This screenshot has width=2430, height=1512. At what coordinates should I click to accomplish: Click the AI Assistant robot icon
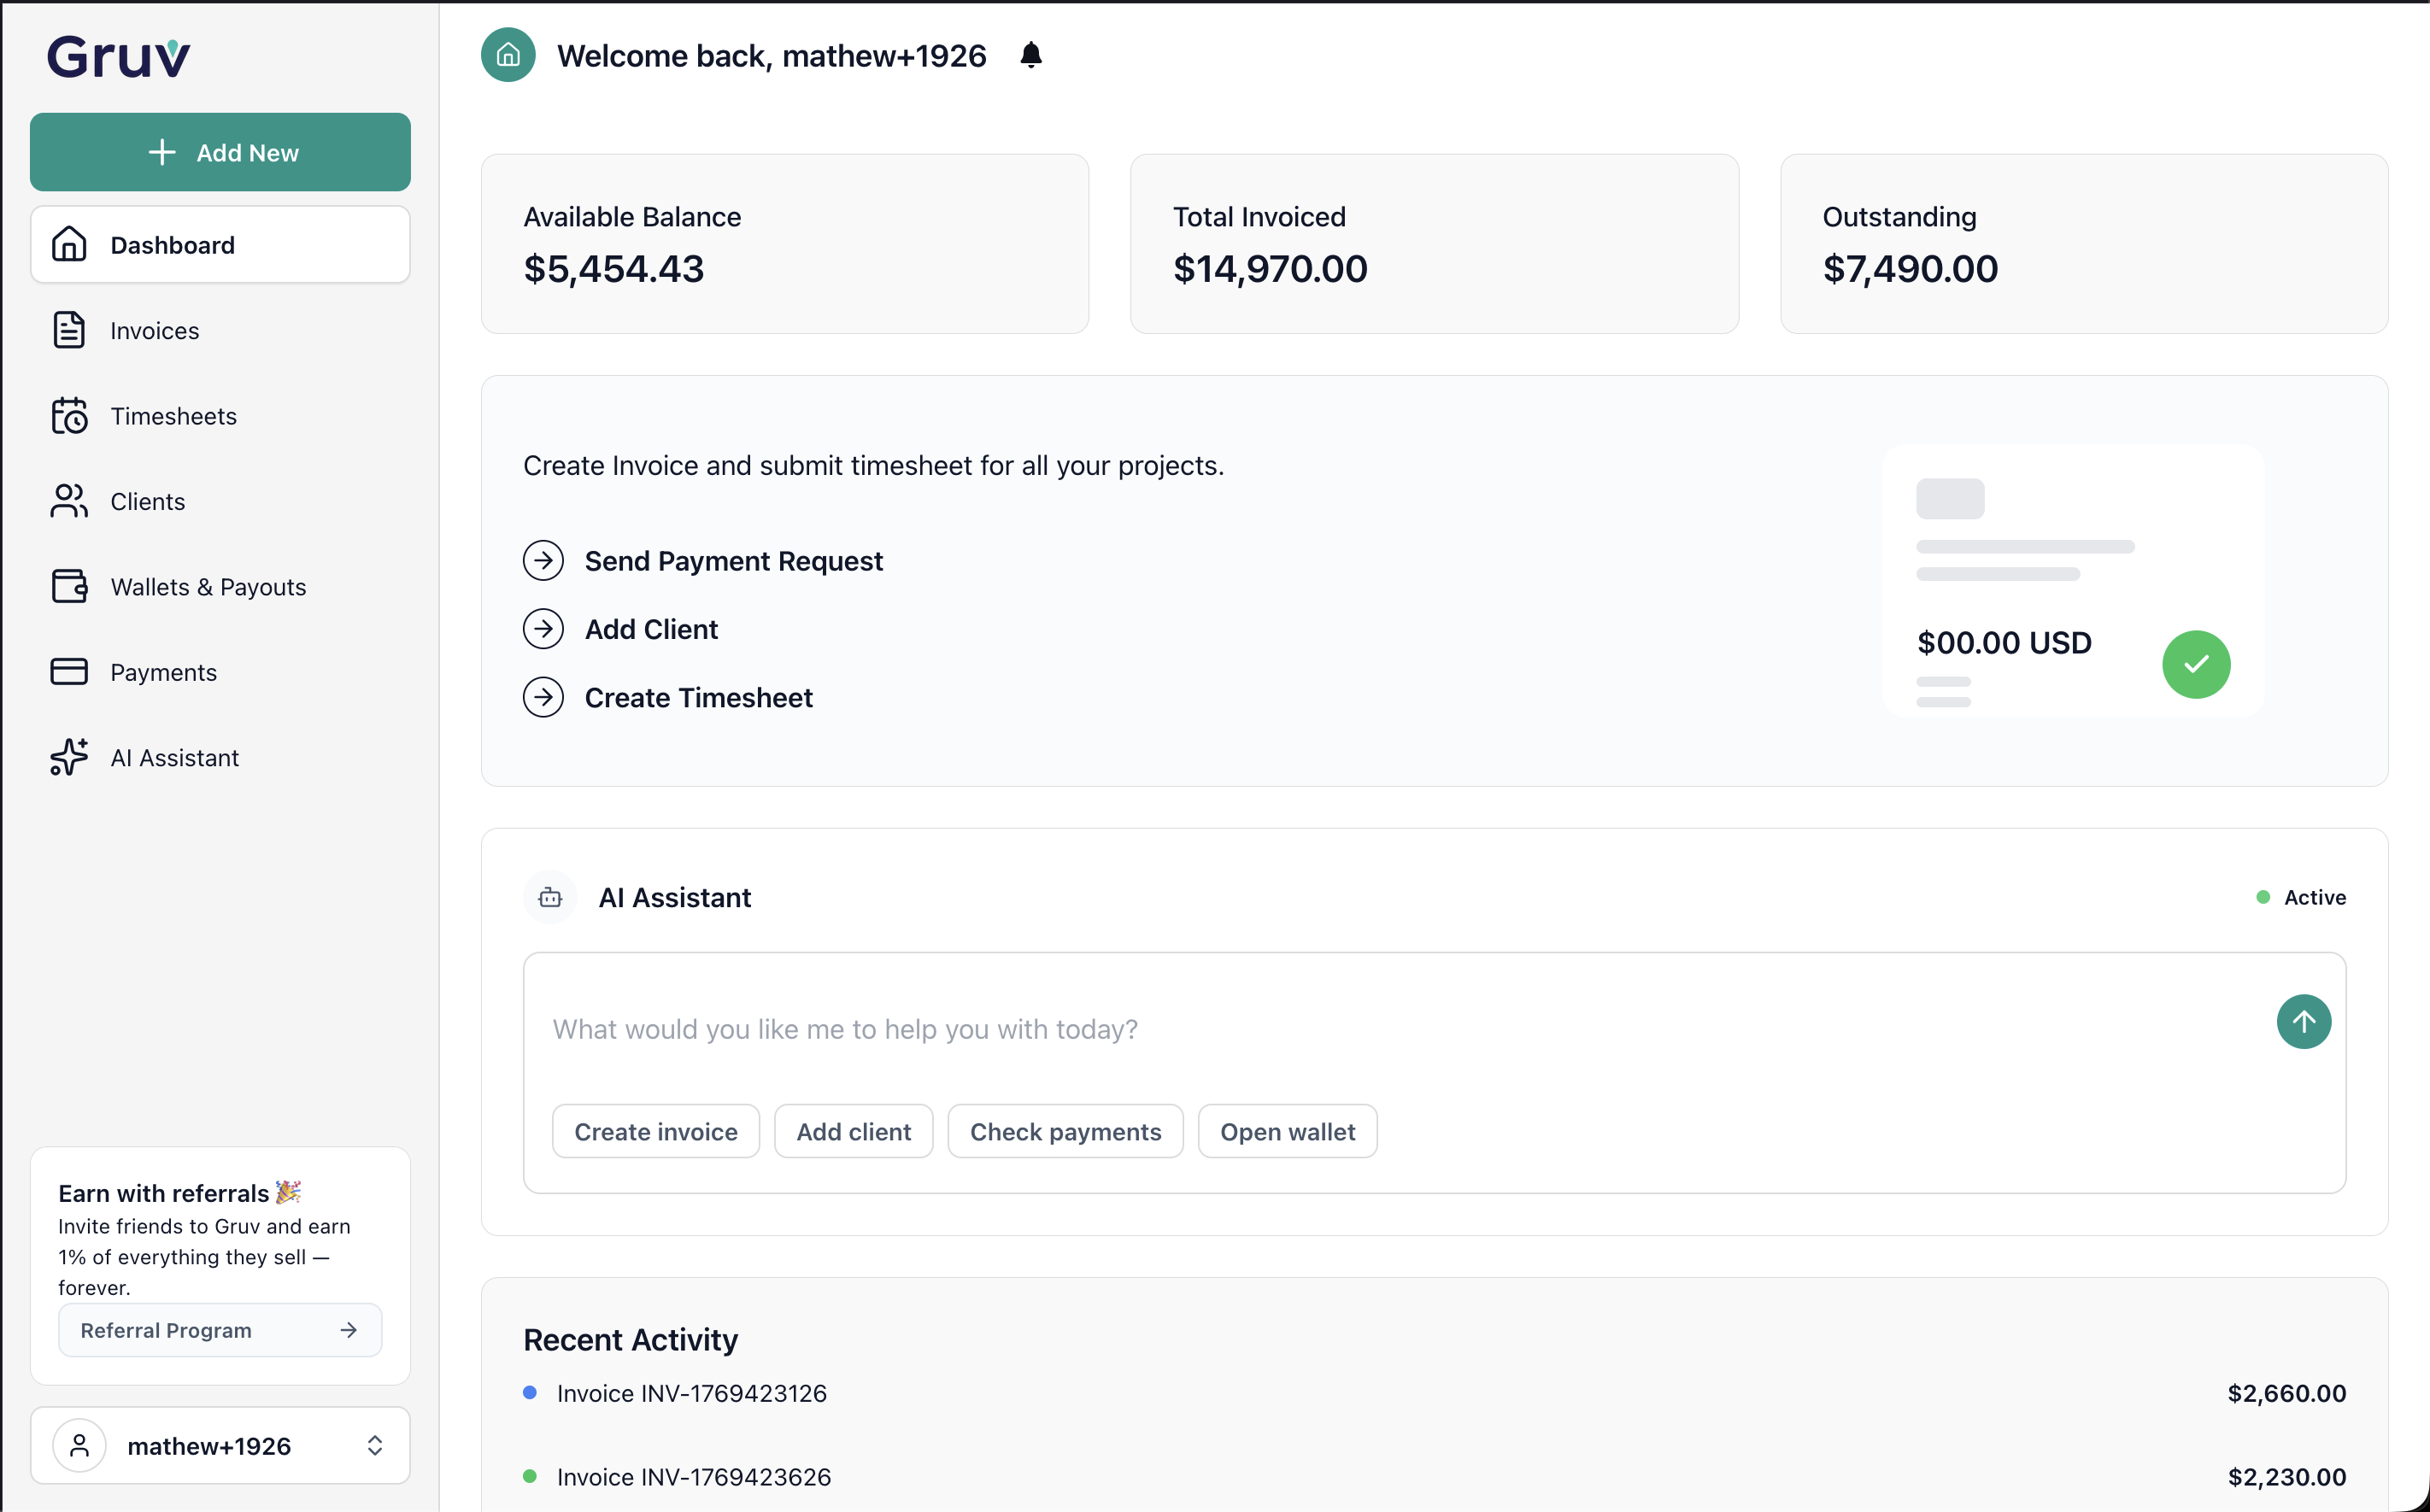point(550,897)
